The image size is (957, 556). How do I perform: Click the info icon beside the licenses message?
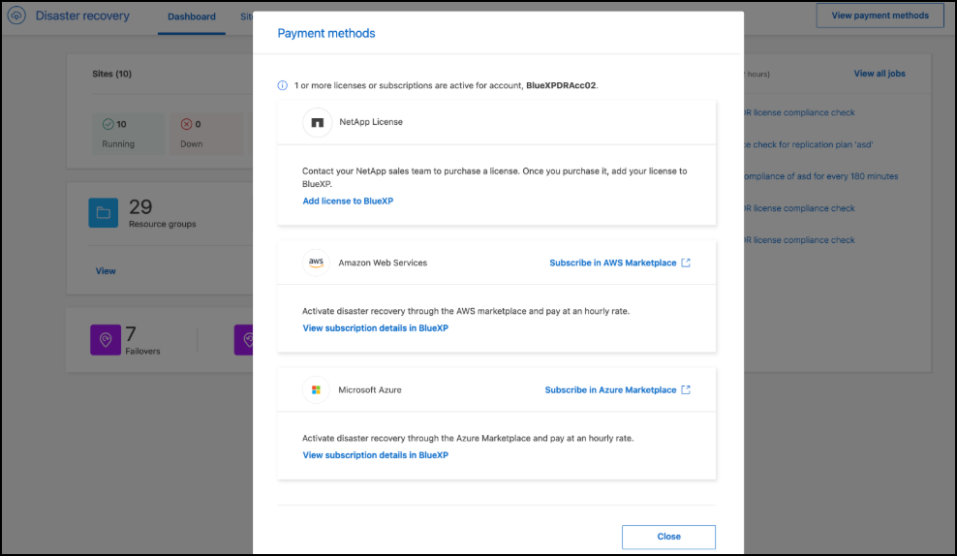283,85
